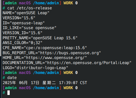
Task: Click the "date" command text
Action: click(12, 78)
